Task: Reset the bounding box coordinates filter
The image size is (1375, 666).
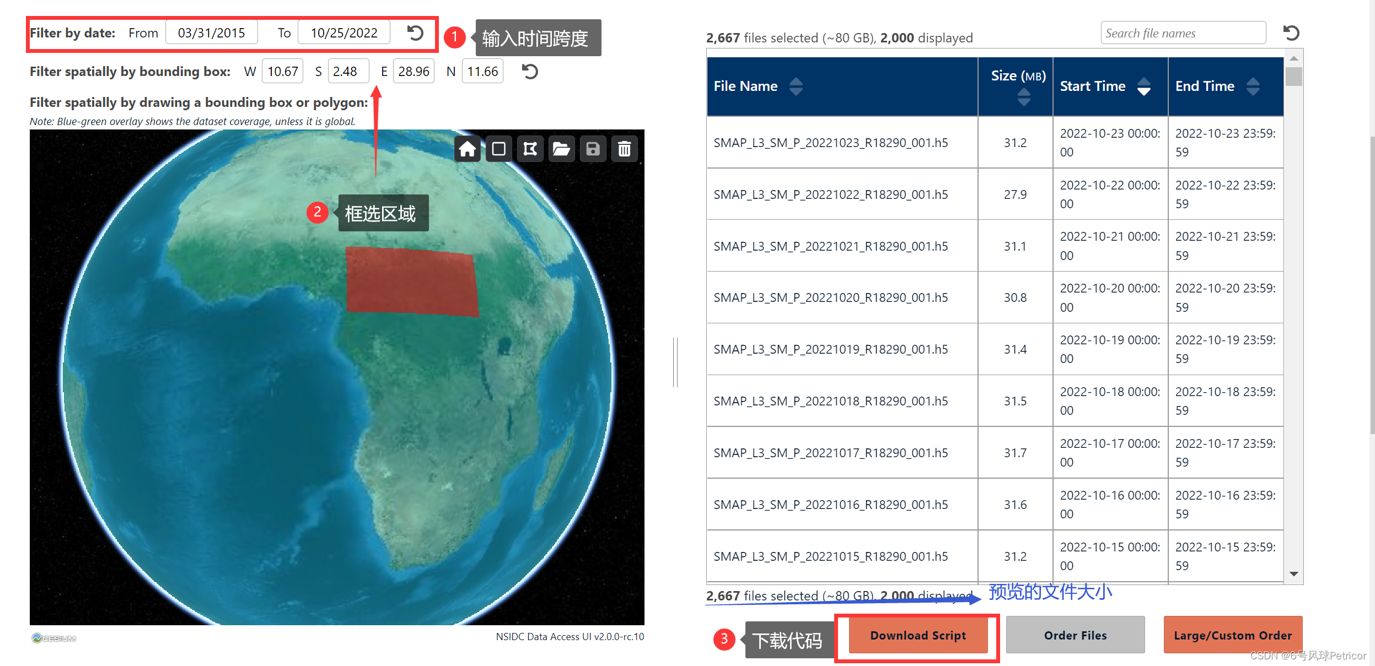Action: point(530,72)
